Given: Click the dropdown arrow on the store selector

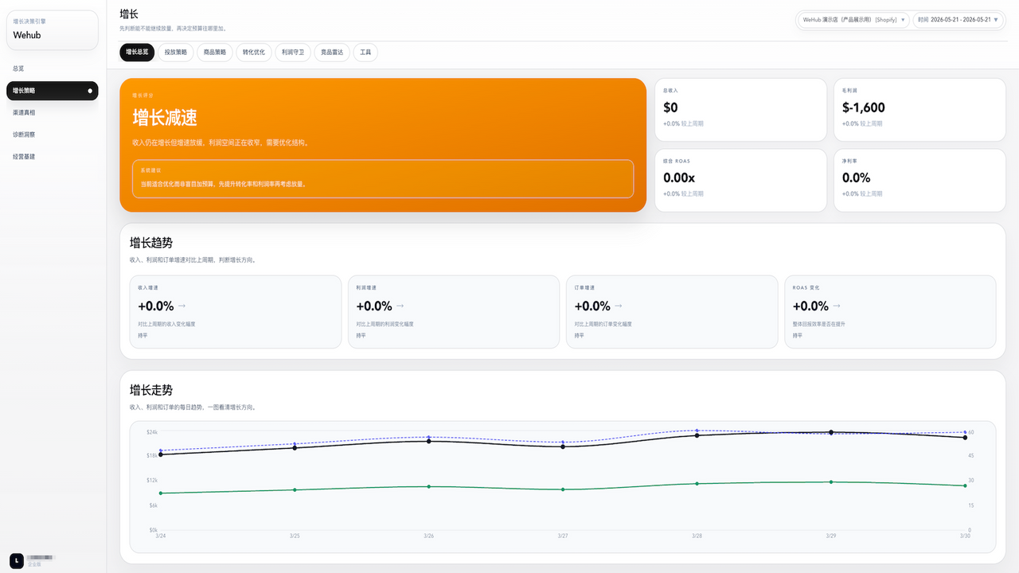Looking at the screenshot, I should coord(903,20).
